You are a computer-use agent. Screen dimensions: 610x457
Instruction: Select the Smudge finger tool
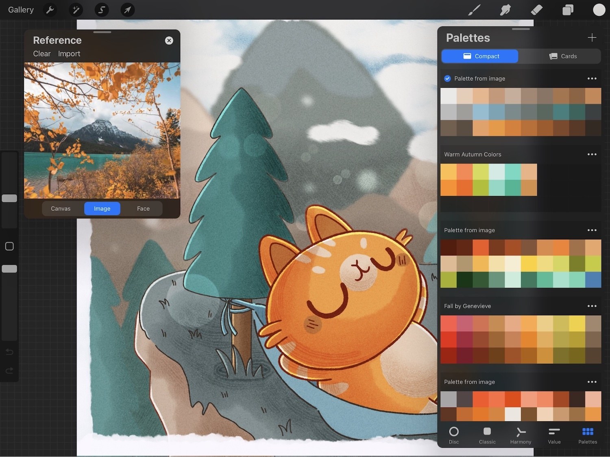point(505,10)
